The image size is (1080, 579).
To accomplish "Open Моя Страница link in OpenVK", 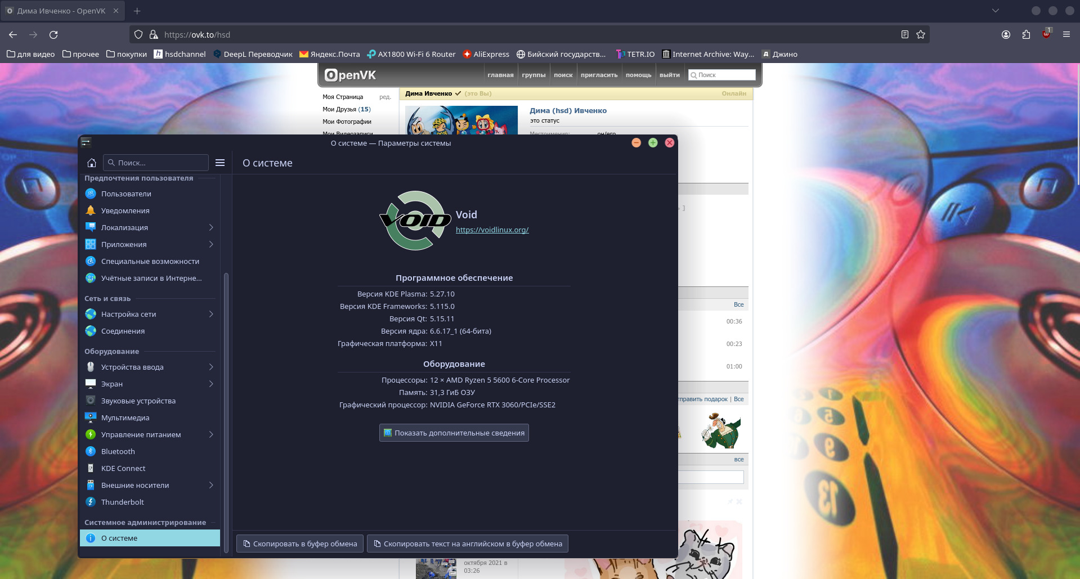I will click(x=343, y=97).
